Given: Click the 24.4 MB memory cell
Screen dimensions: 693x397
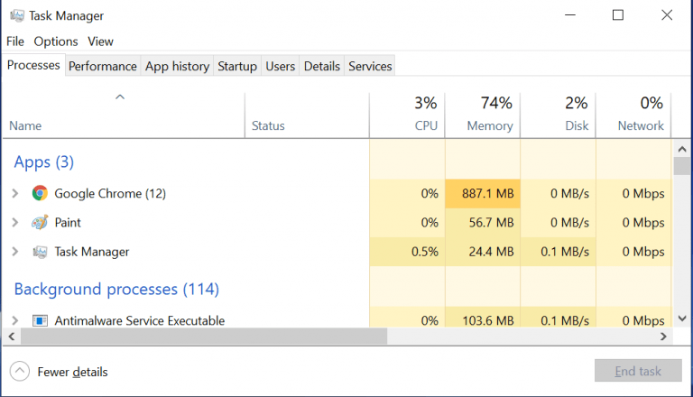Looking at the screenshot, I should [x=483, y=252].
